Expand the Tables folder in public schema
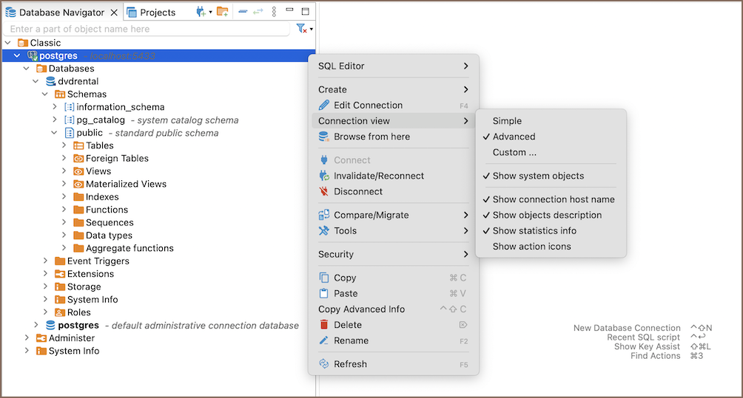 pyautogui.click(x=64, y=145)
